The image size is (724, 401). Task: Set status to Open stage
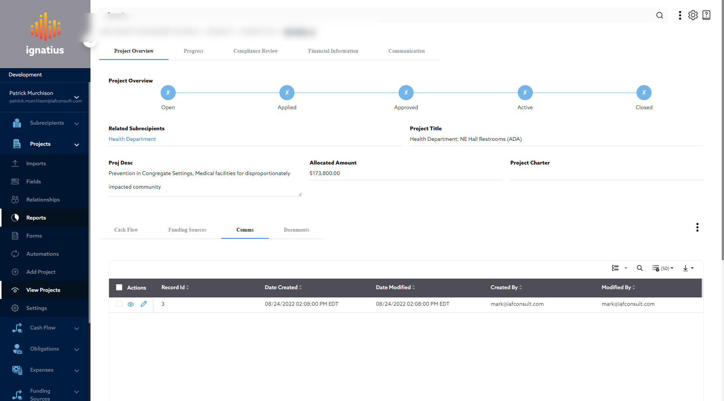tap(168, 93)
